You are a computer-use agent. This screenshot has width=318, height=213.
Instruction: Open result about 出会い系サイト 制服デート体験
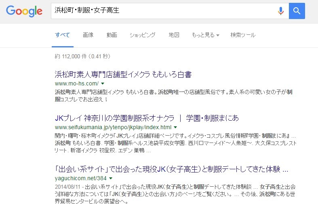point(171,169)
